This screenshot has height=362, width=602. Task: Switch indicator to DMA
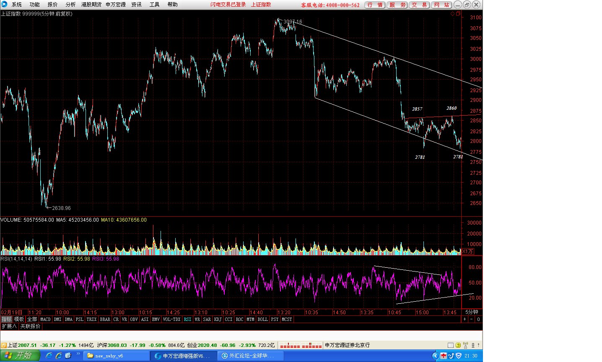[x=69, y=319]
